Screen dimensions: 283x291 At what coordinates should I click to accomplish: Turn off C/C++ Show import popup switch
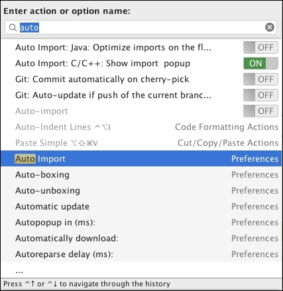click(x=260, y=63)
